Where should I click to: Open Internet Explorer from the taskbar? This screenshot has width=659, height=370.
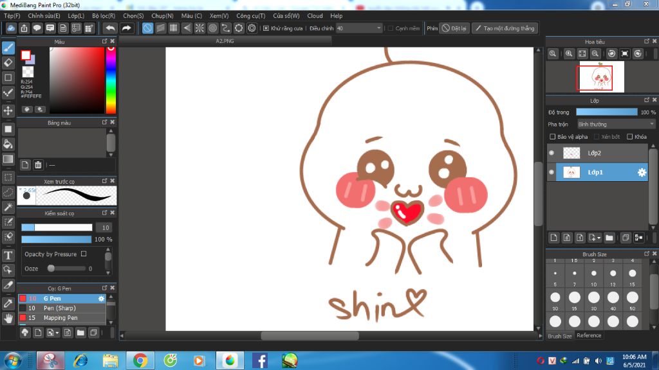pos(80,360)
